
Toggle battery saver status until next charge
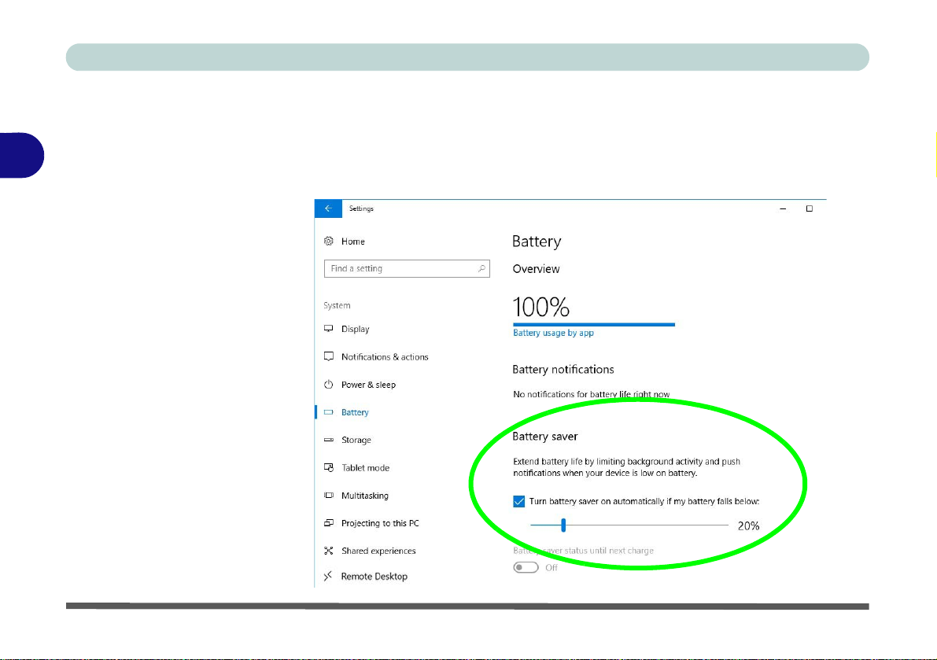[x=526, y=567]
